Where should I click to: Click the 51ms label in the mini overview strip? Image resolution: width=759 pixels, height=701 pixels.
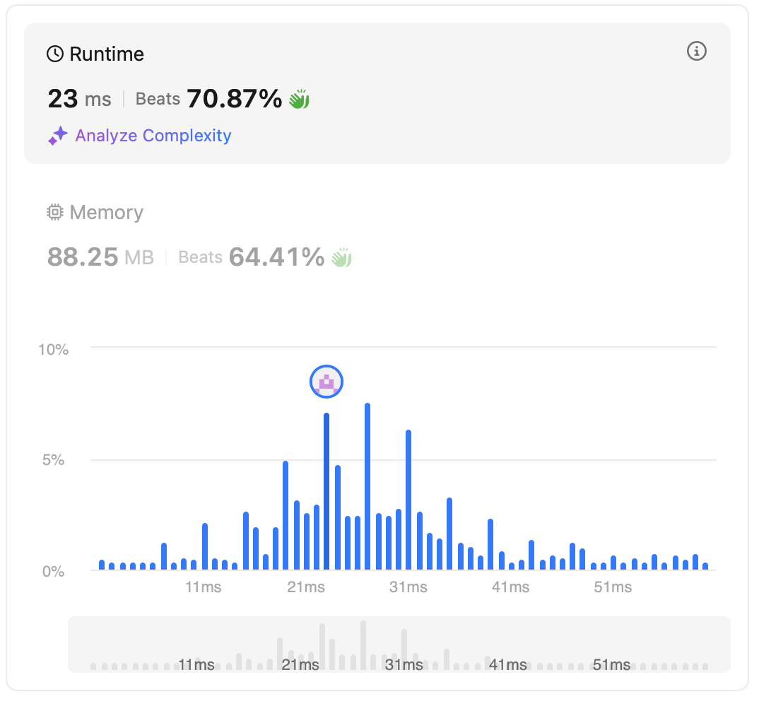[611, 665]
